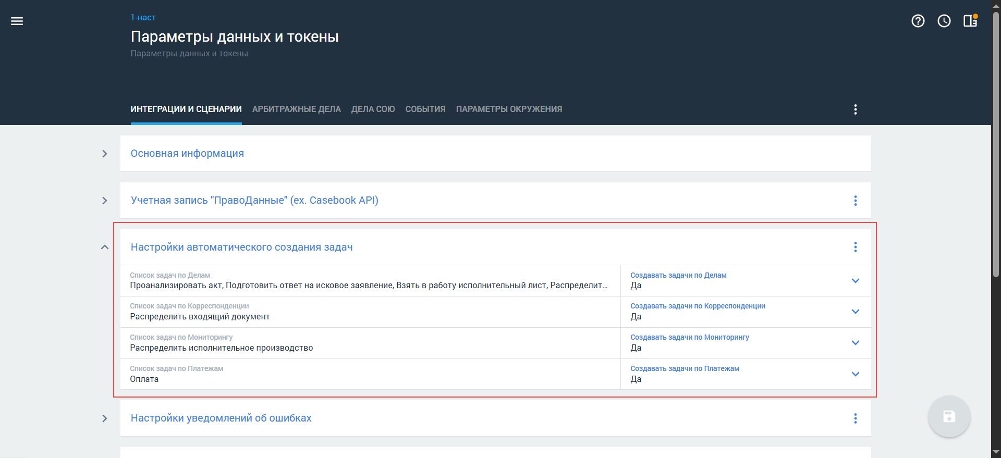The height and width of the screenshot is (458, 1001).
Task: Open the hamburger main menu
Action: [x=17, y=21]
